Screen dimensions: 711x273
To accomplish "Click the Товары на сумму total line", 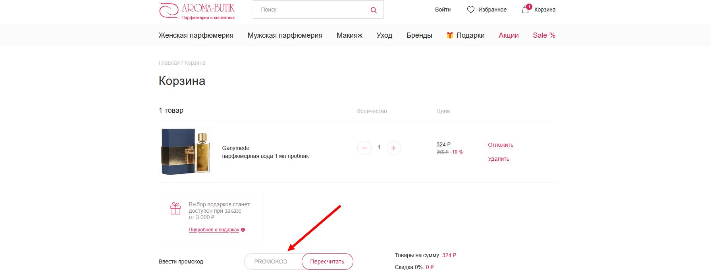I will (x=426, y=255).
